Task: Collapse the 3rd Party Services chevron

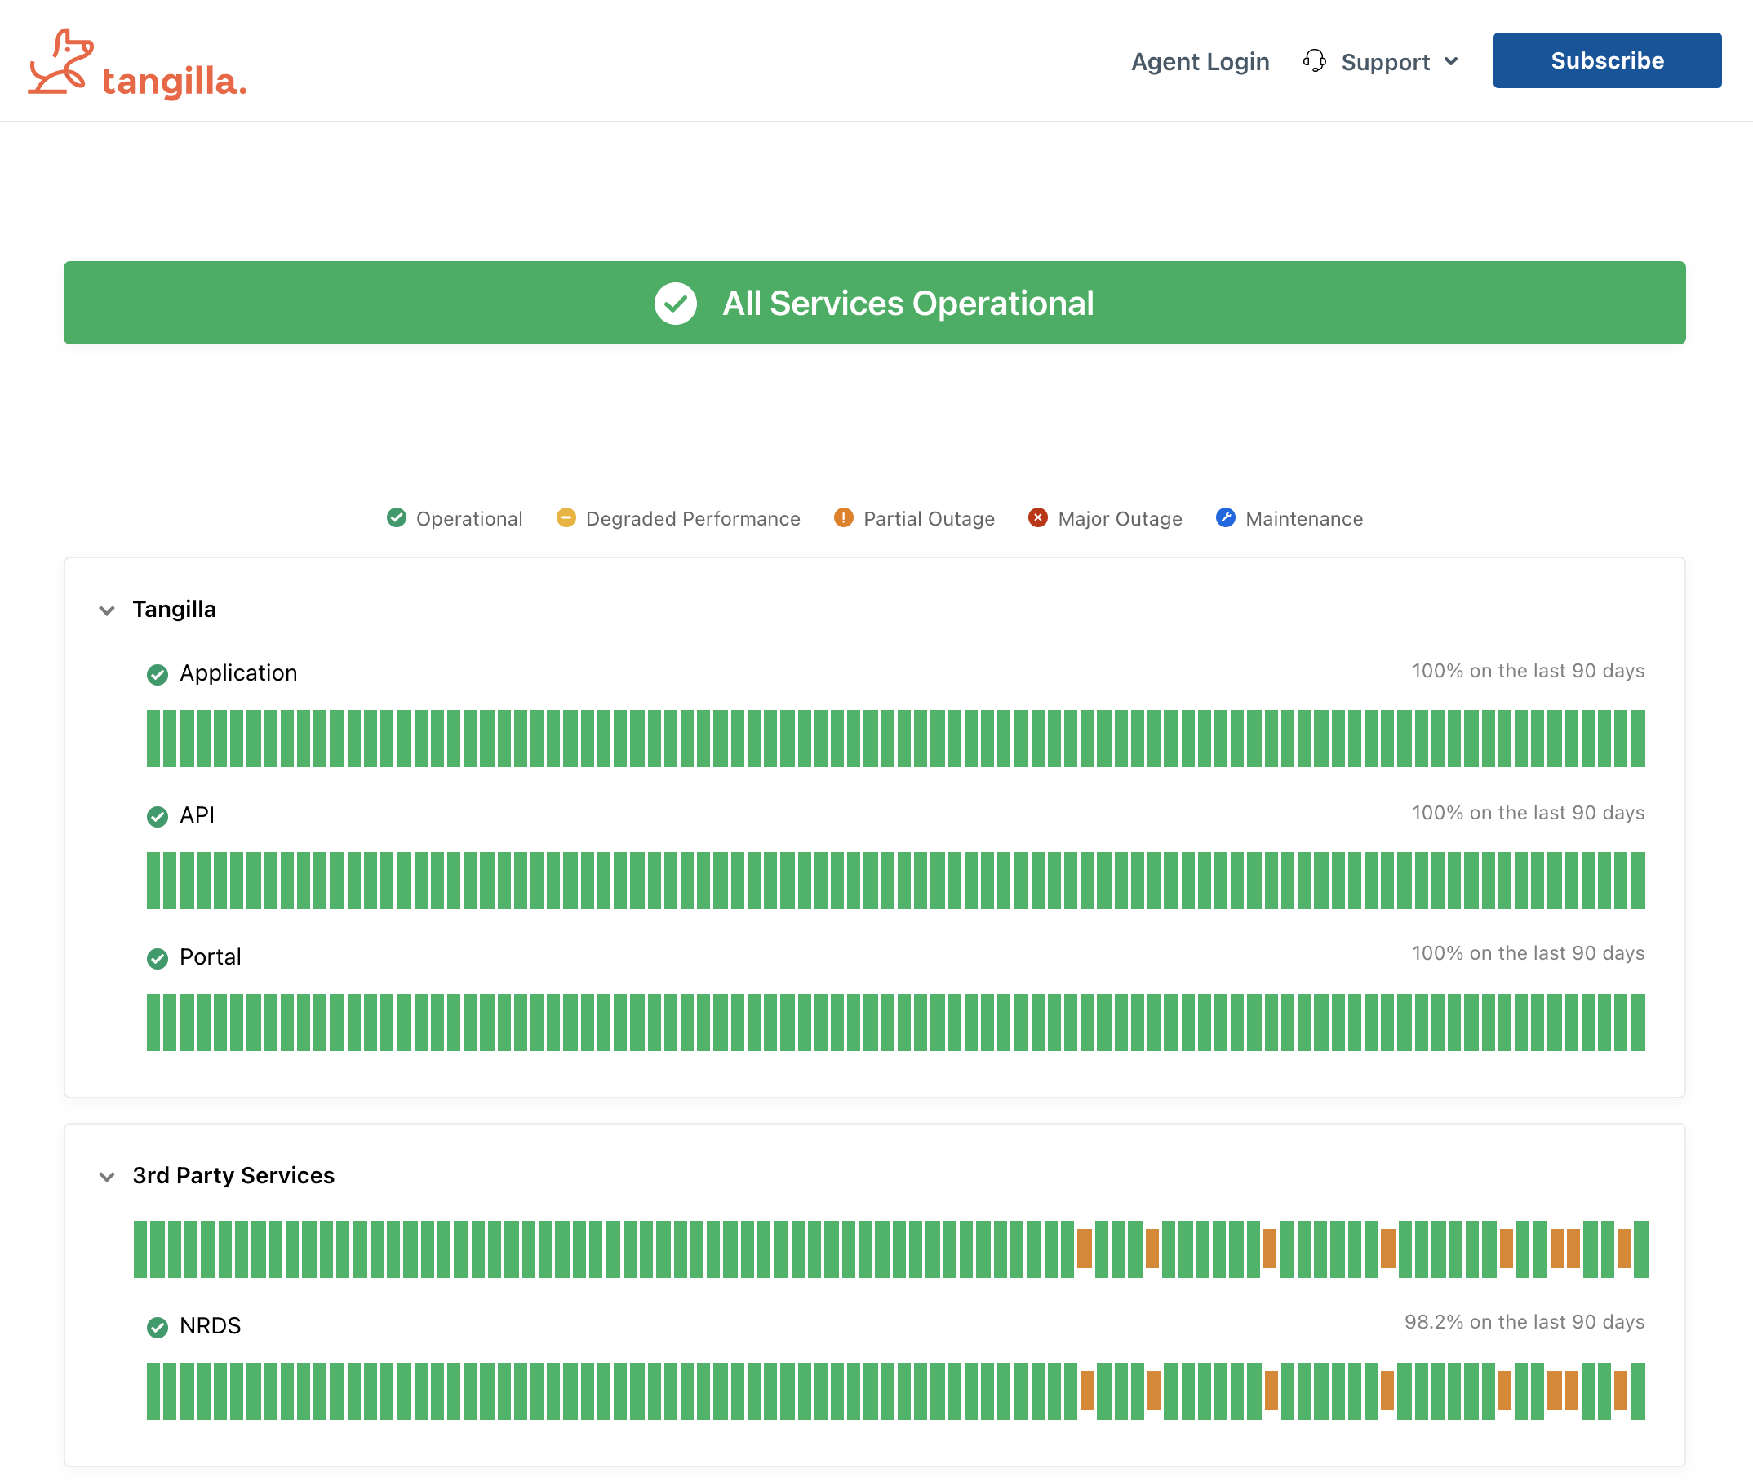Action: tap(107, 1176)
